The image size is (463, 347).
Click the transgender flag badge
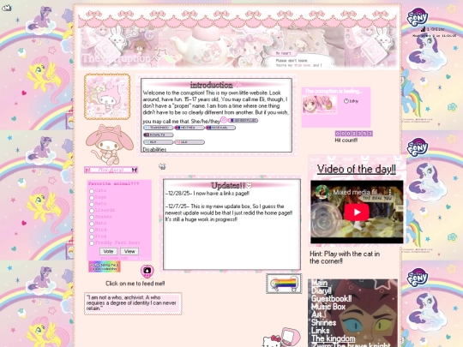click(158, 128)
